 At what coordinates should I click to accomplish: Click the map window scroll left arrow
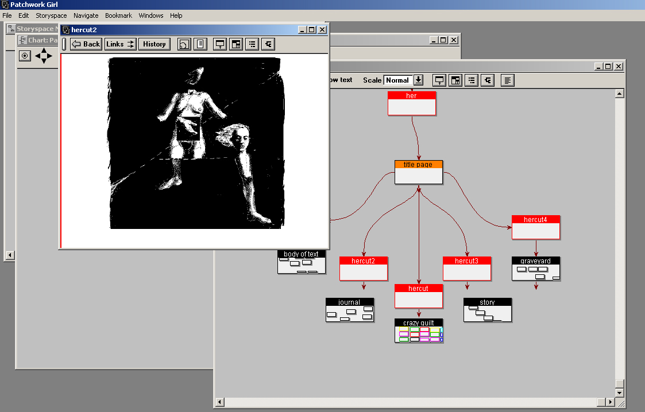coord(220,402)
